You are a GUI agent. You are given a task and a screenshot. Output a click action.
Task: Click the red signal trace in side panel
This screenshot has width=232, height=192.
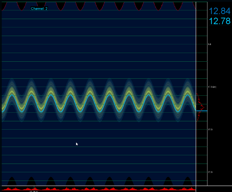200,107
